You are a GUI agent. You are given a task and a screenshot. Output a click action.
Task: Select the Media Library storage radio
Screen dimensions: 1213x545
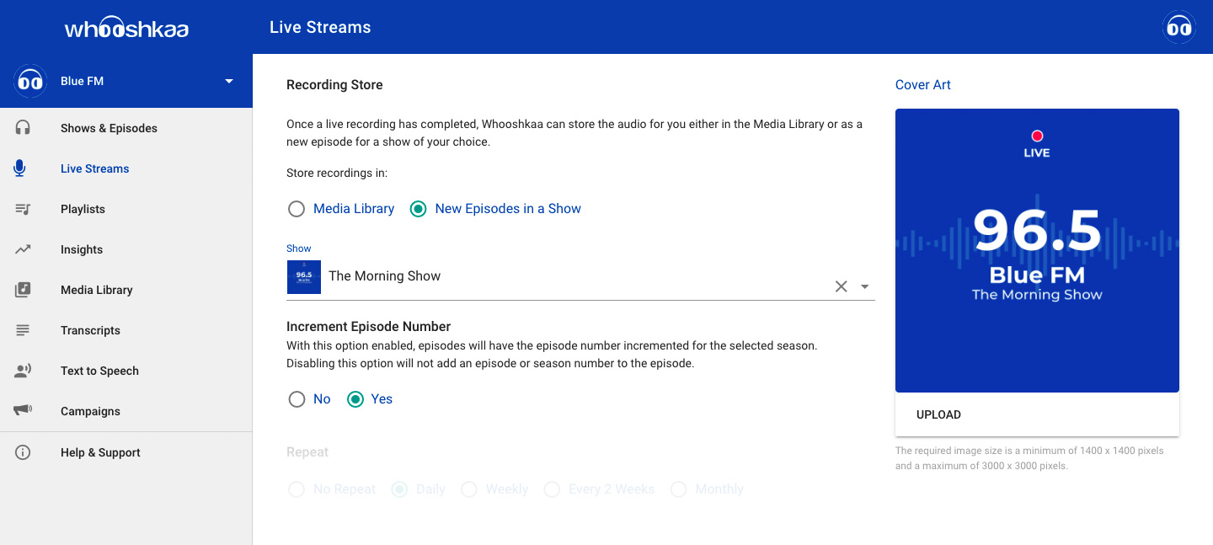tap(297, 209)
